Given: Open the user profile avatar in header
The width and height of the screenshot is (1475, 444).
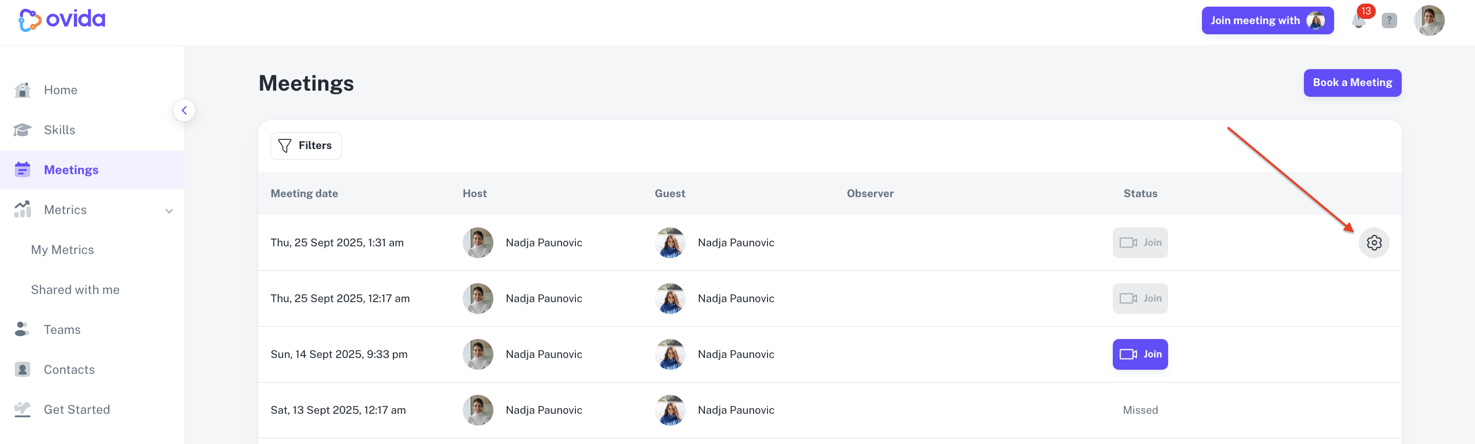Looking at the screenshot, I should pos(1428,20).
